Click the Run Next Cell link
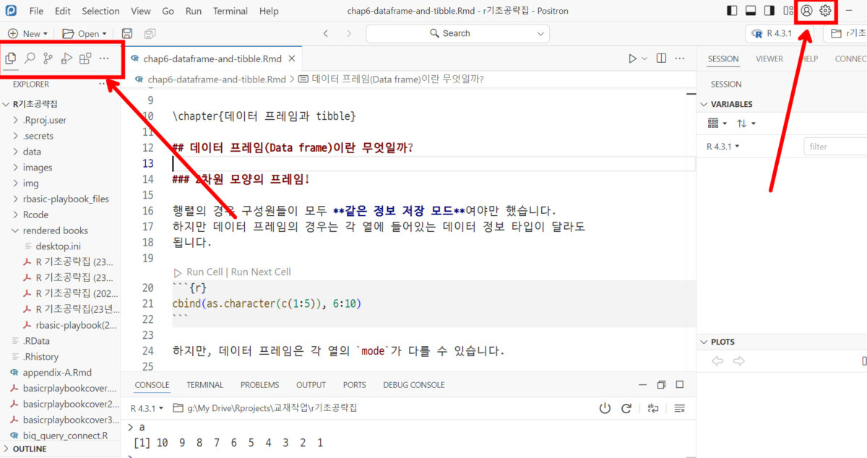Screen dimensions: 867x458 coord(261,272)
